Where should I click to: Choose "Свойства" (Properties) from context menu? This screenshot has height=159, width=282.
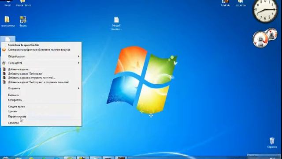41,123
